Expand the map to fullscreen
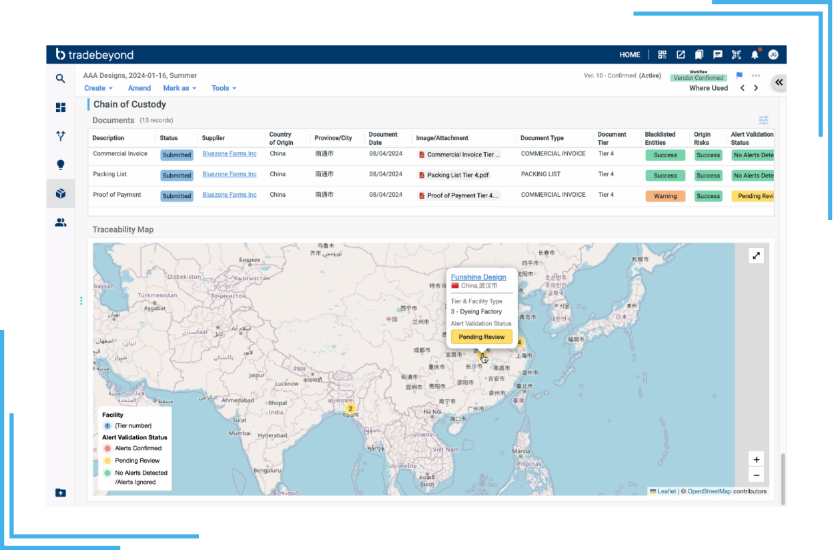This screenshot has height=550, width=834. coord(756,255)
